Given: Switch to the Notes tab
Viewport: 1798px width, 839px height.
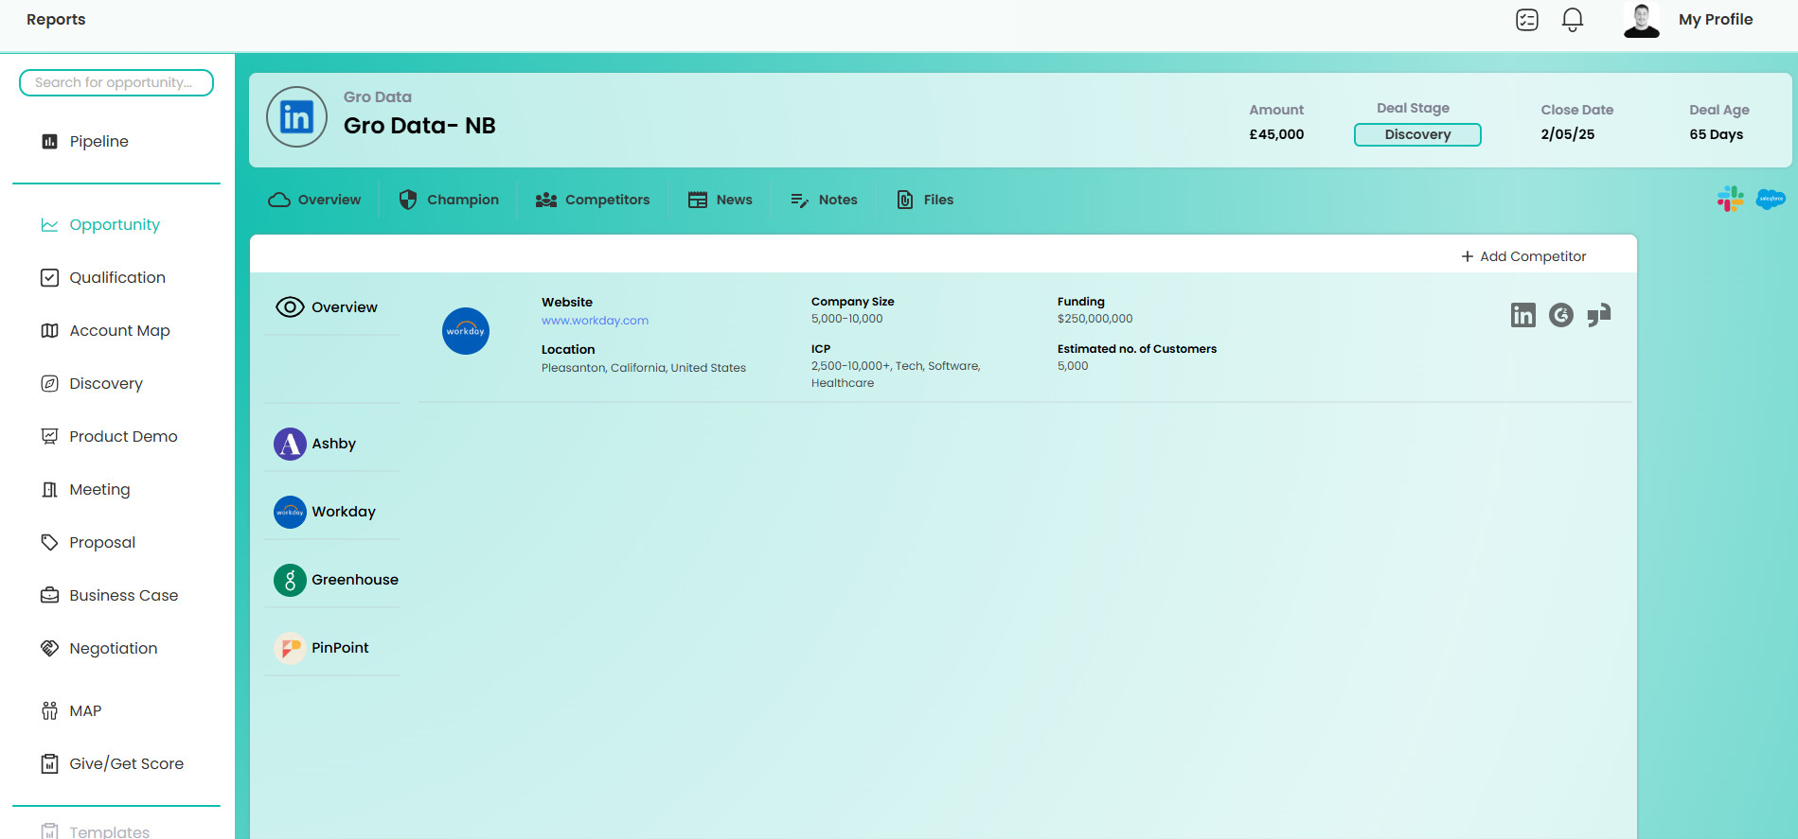Looking at the screenshot, I should pos(824,200).
